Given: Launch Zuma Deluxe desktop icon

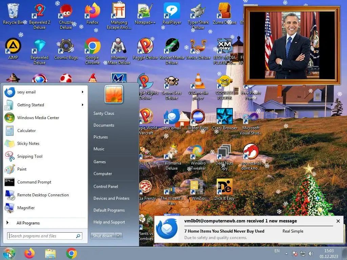Looking at the screenshot, I should coord(225,14).
